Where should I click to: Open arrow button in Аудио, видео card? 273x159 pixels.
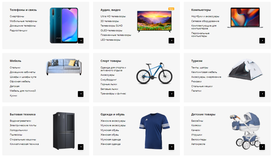click(171, 41)
